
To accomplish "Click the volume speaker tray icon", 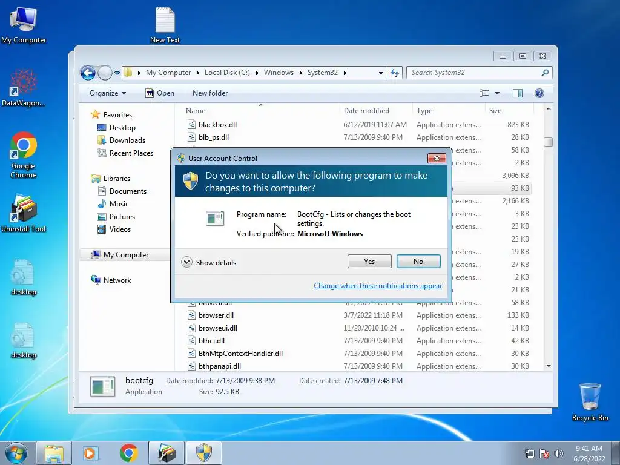I will point(558,453).
